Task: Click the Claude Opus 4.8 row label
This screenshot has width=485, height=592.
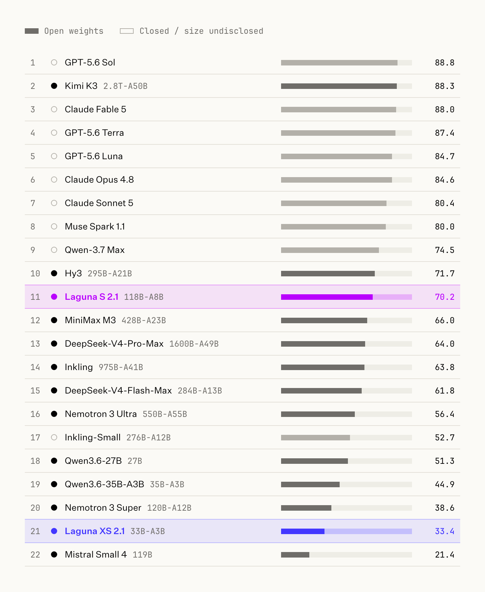Action: click(99, 180)
